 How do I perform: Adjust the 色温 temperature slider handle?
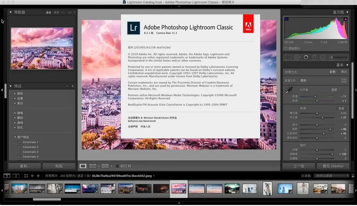pos(315,97)
